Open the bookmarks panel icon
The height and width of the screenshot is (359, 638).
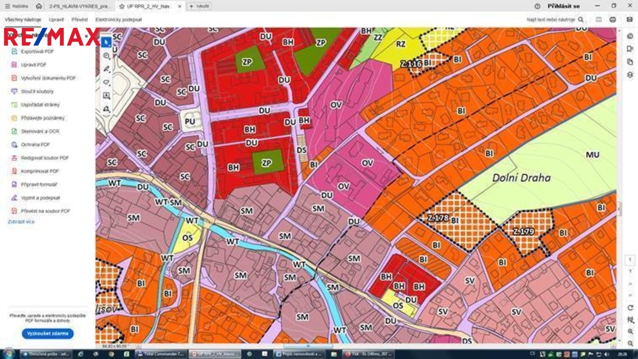click(630, 49)
